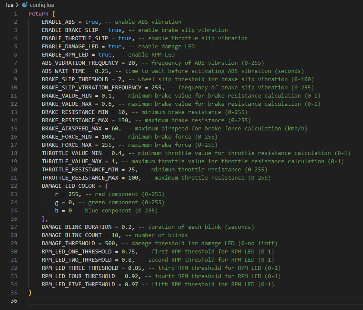Click line number 22 in the gutter
This screenshot has width=363, height=310.
(x=14, y=186)
